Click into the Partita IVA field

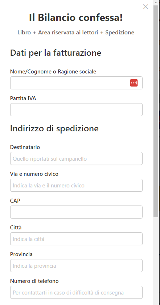click(76, 110)
